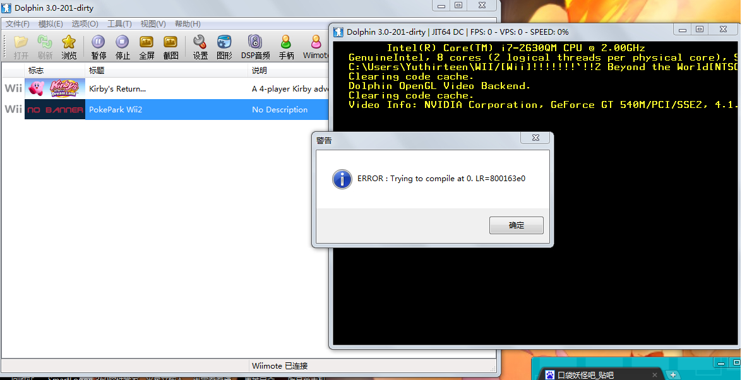The height and width of the screenshot is (380, 747).
Task: Click the Browse (浏览) star icon
Action: click(x=69, y=47)
